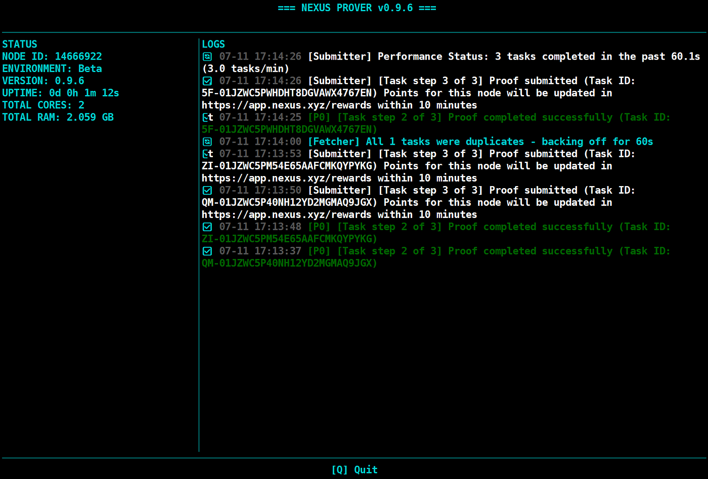
Task: Click the icon beside the 17:14:25 P0 log entry
Action: [x=208, y=117]
